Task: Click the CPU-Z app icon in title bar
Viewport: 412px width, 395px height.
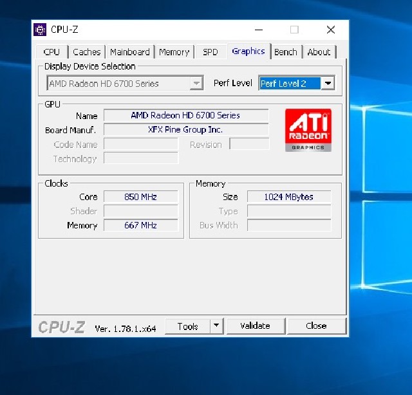Action: (40, 30)
